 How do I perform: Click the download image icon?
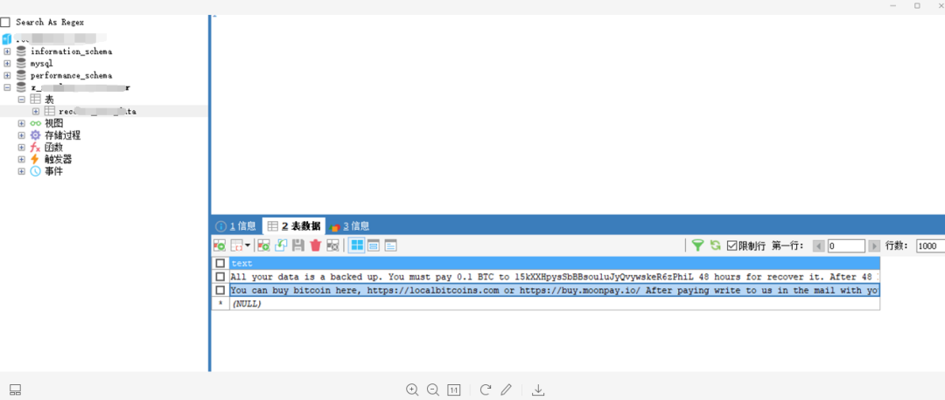pos(538,390)
